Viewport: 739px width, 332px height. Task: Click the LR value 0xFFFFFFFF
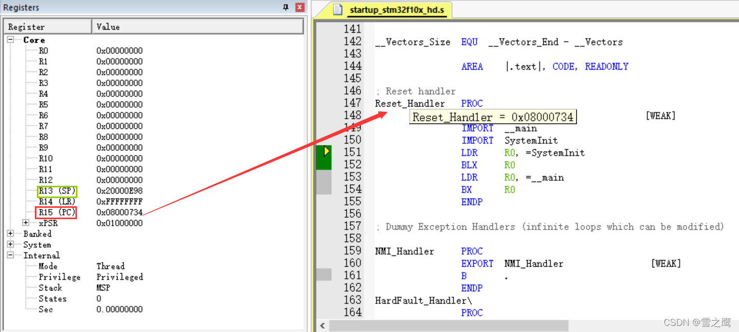tap(119, 202)
